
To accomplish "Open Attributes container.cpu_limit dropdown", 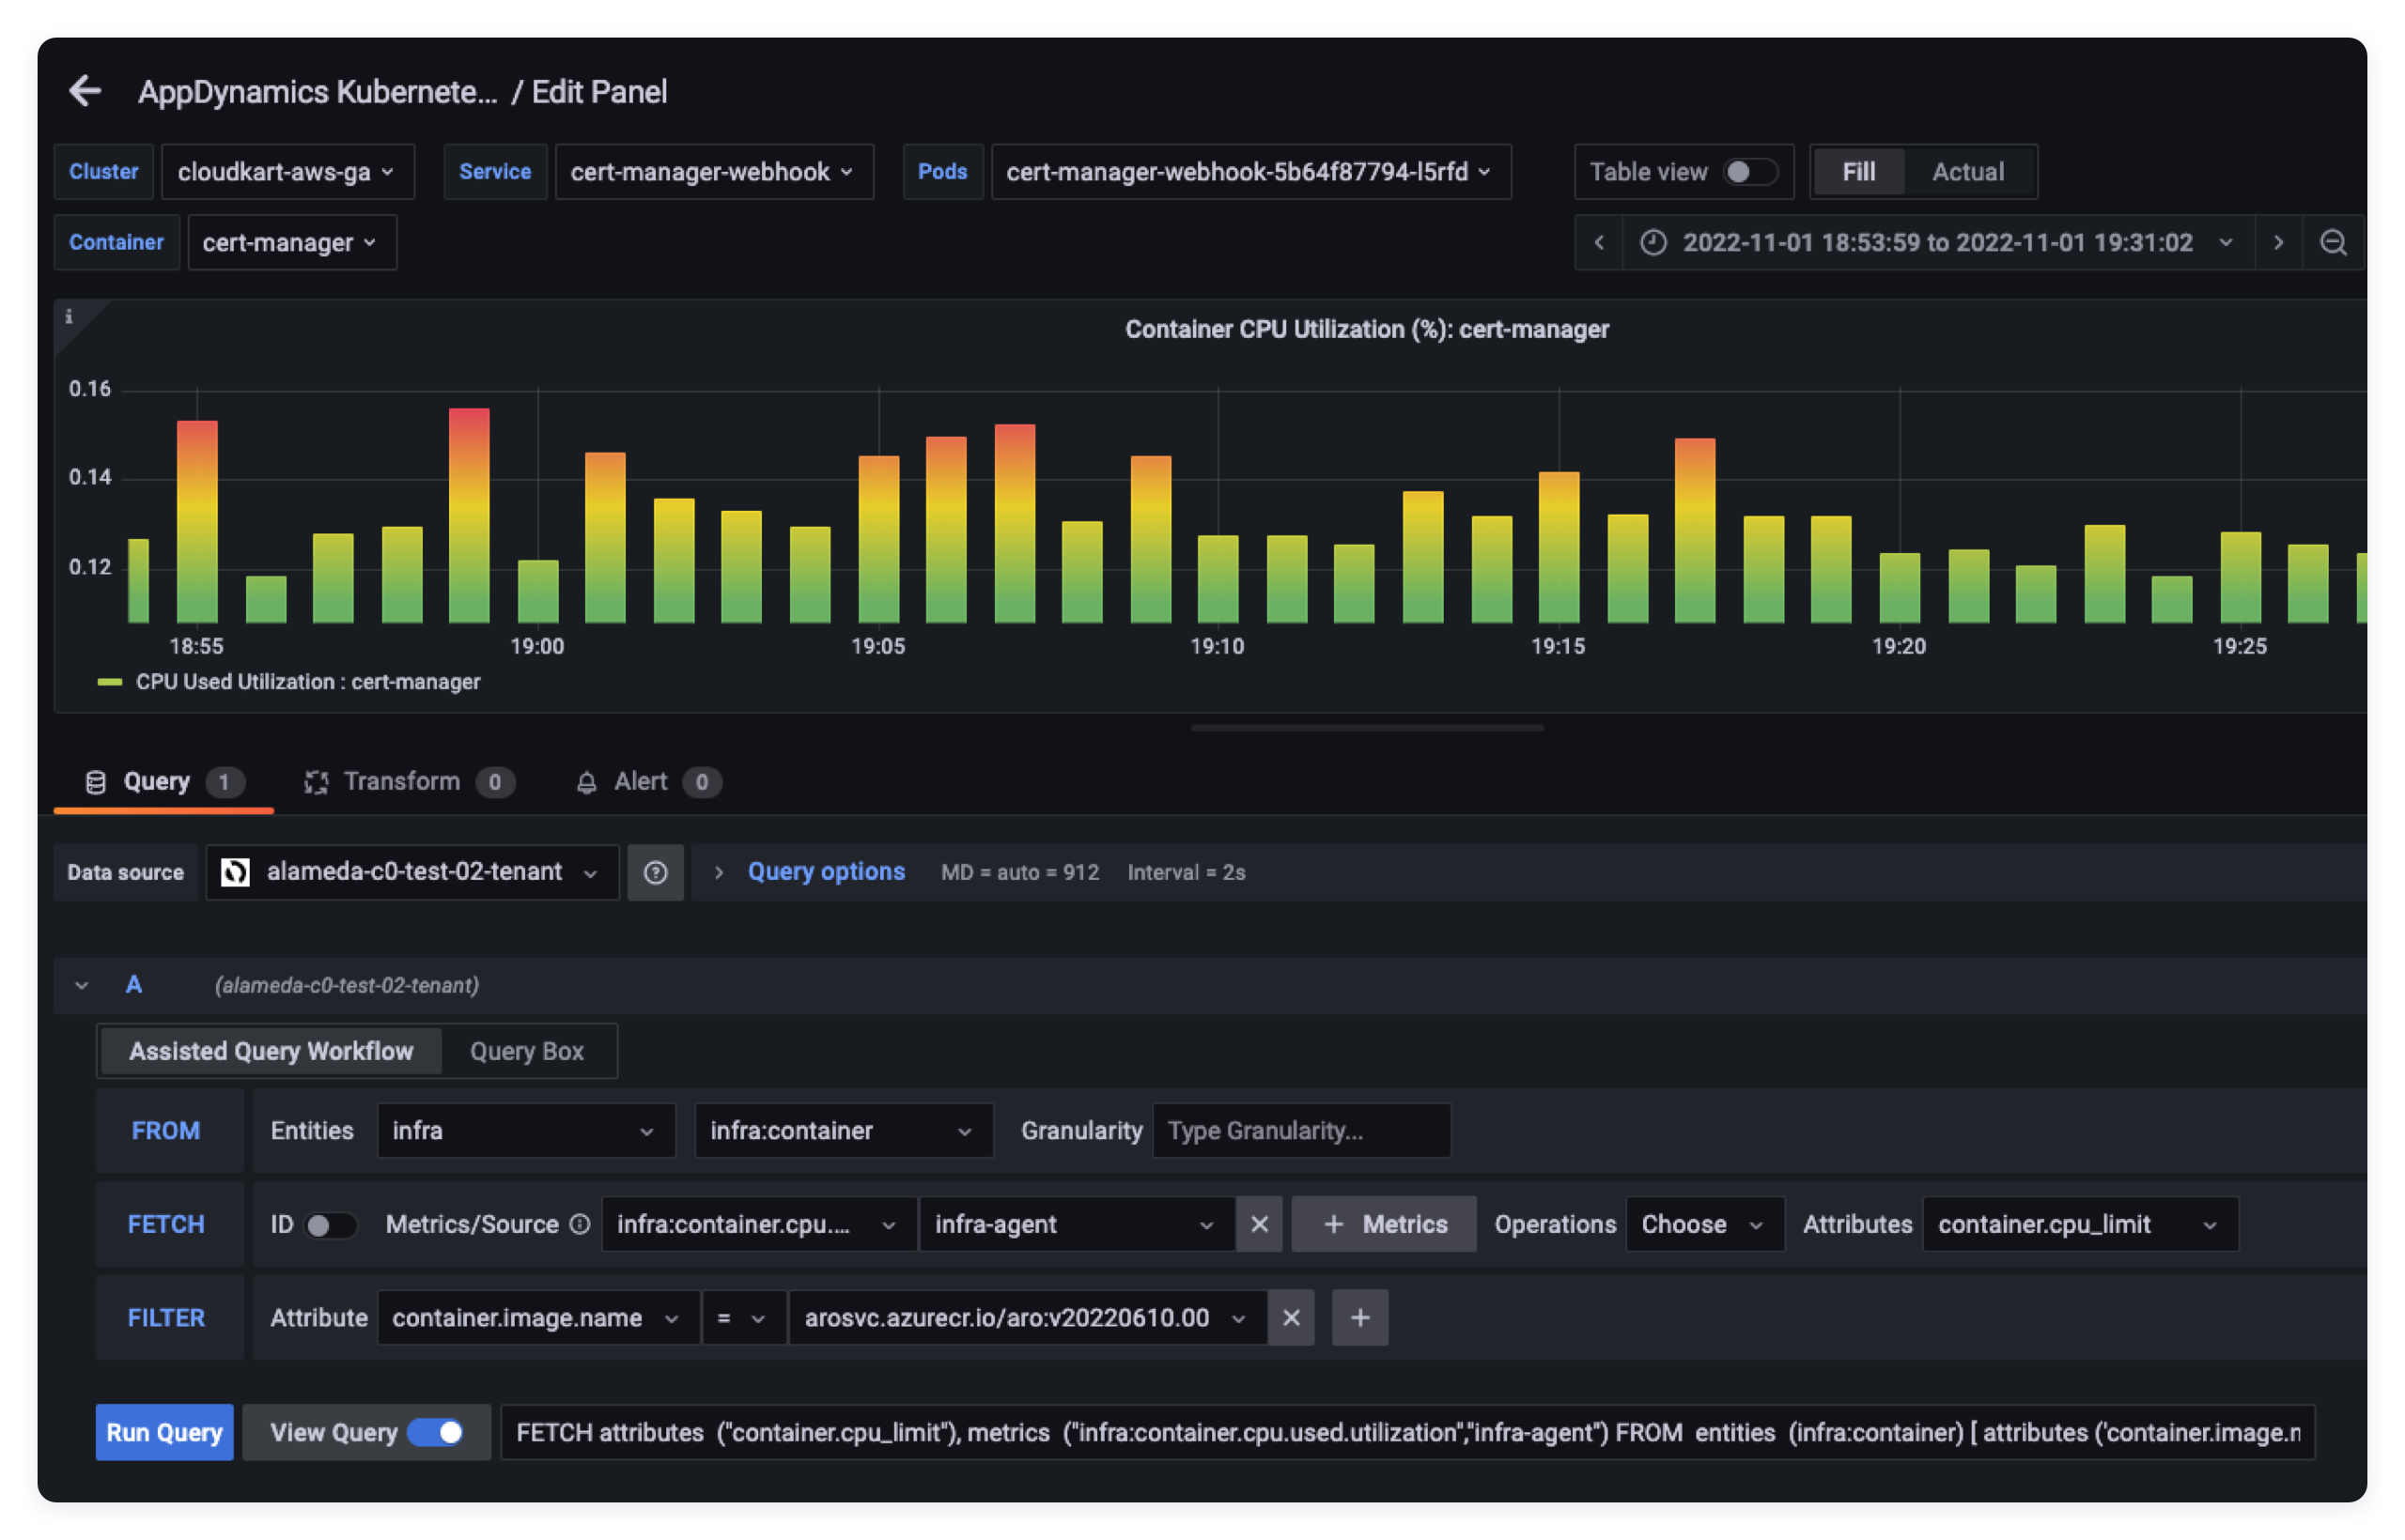I will tap(2080, 1224).
